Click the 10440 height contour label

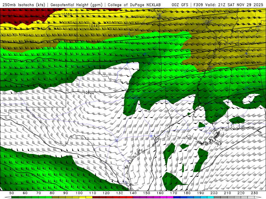[94, 26]
